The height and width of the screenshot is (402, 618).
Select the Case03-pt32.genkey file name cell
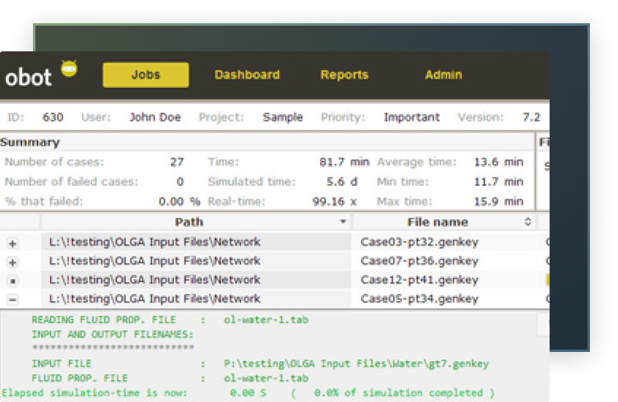[x=420, y=242]
